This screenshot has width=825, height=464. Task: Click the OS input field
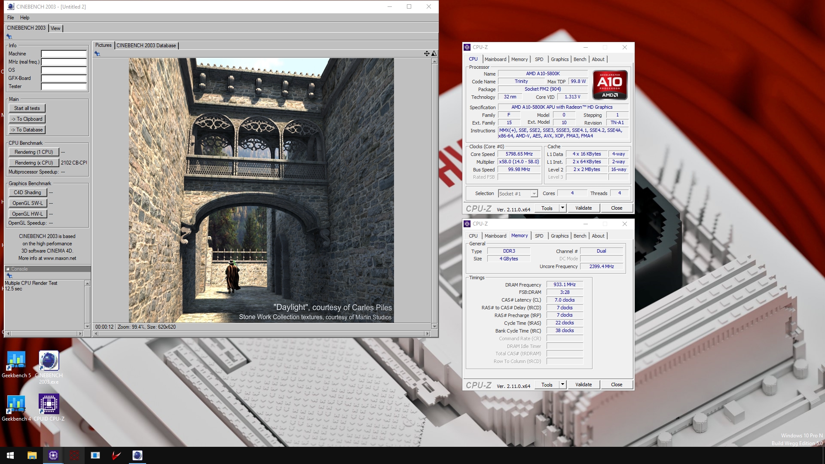click(64, 70)
